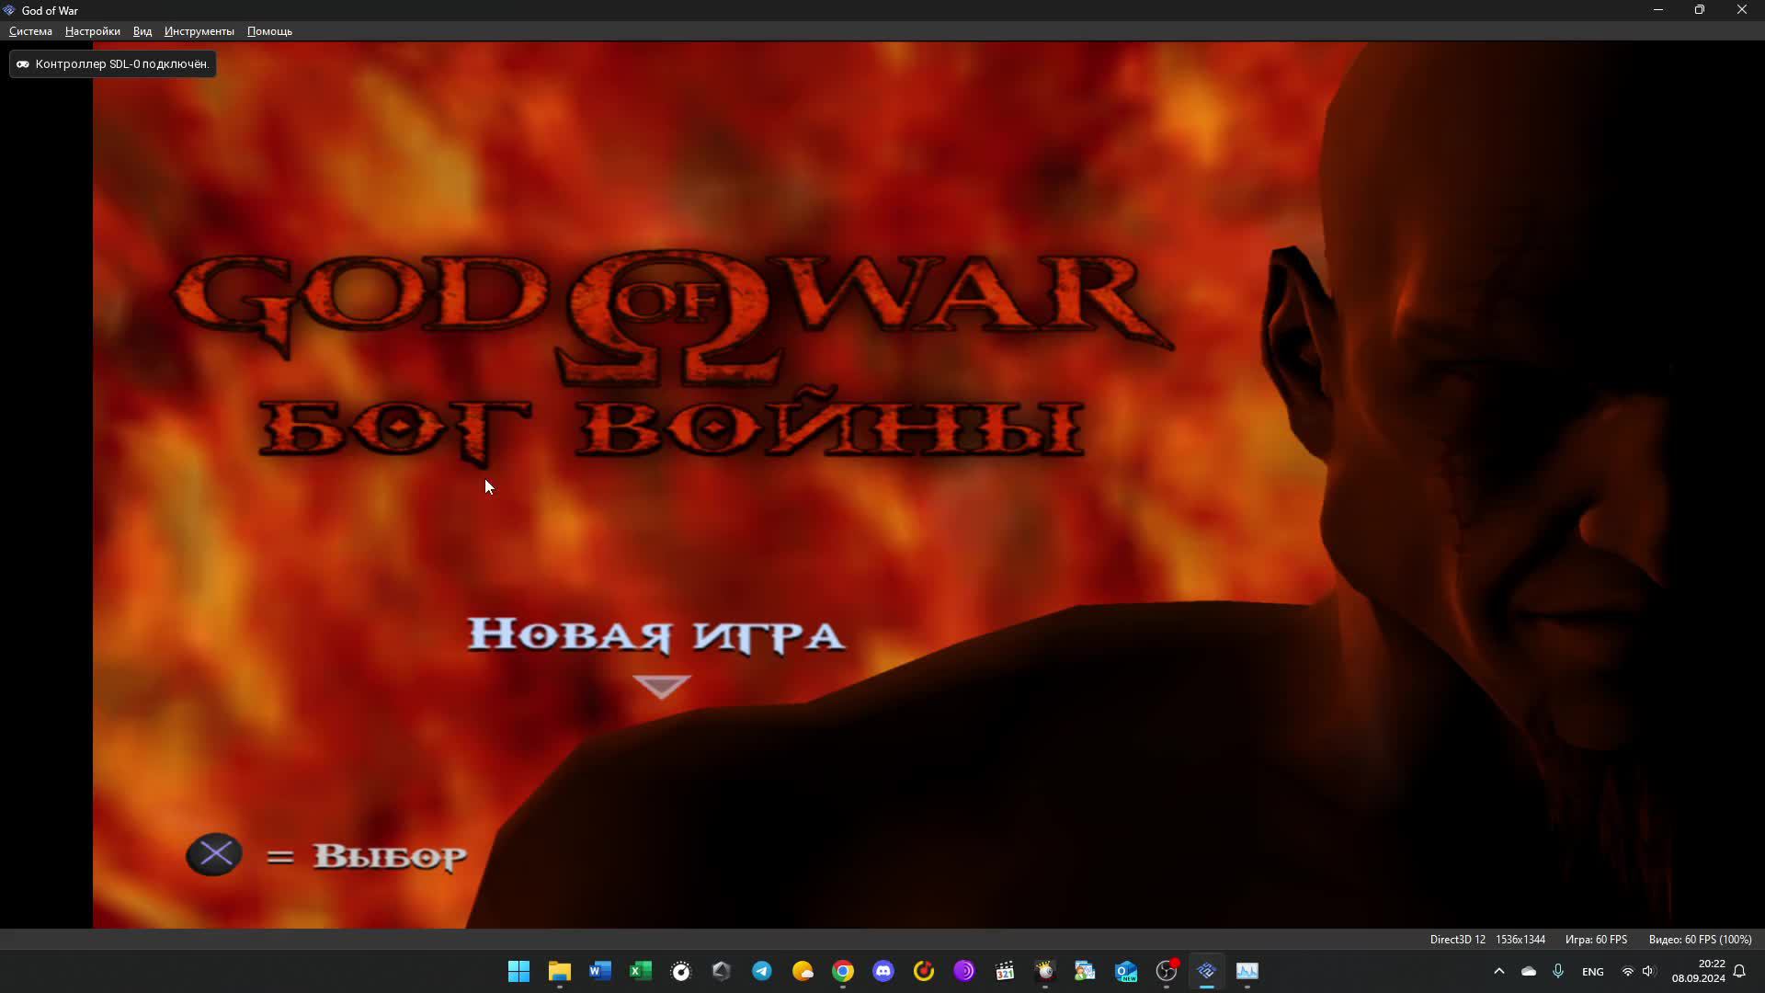The height and width of the screenshot is (993, 1765).
Task: Click the down arrow below Новая игра
Action: coord(662,686)
